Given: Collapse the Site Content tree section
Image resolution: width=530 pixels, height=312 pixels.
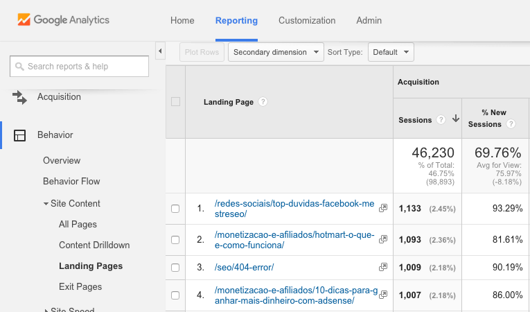Looking at the screenshot, I should click(46, 204).
